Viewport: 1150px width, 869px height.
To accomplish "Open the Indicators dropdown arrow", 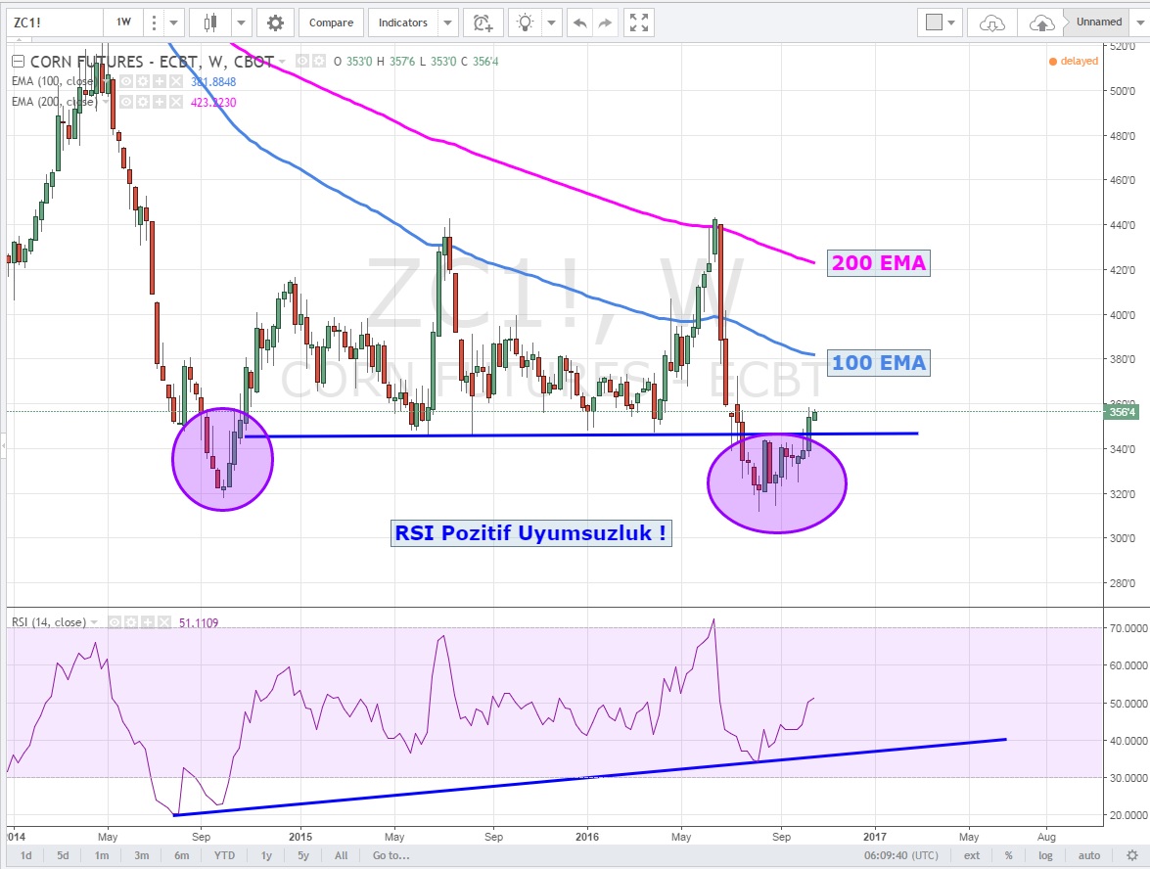I will coord(447,23).
